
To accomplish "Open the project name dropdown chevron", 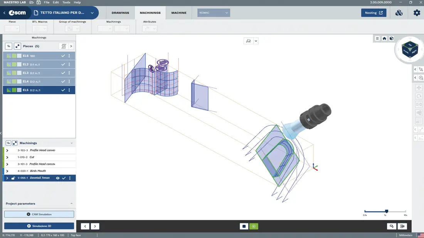I will pyautogui.click(x=92, y=13).
